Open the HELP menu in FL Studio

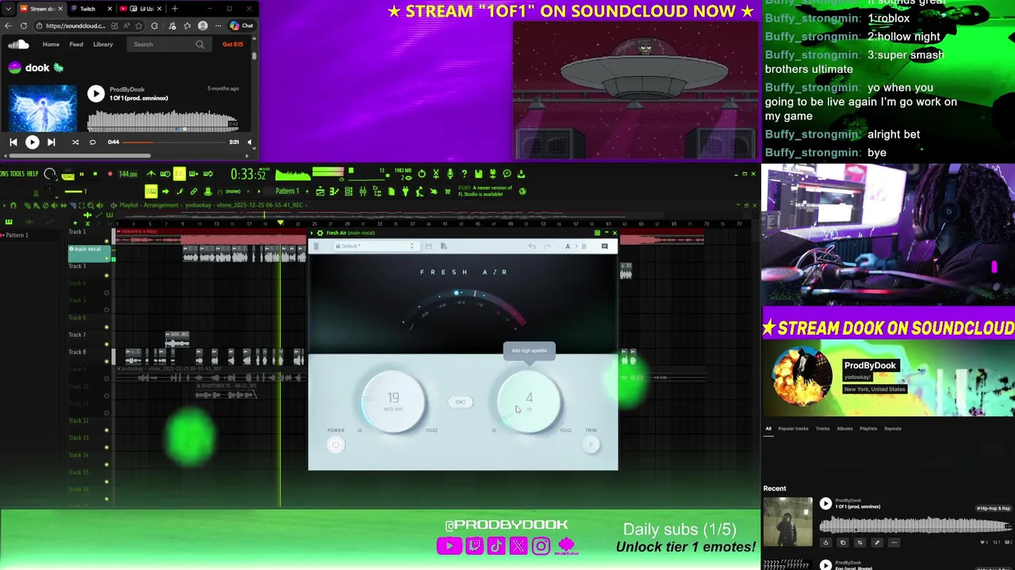(33, 173)
